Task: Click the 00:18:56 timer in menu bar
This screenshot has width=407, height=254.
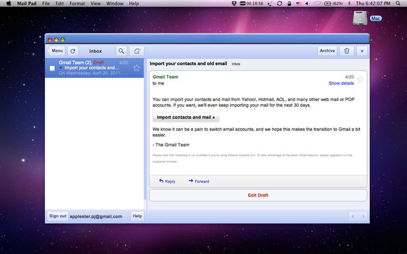Action: [251, 4]
